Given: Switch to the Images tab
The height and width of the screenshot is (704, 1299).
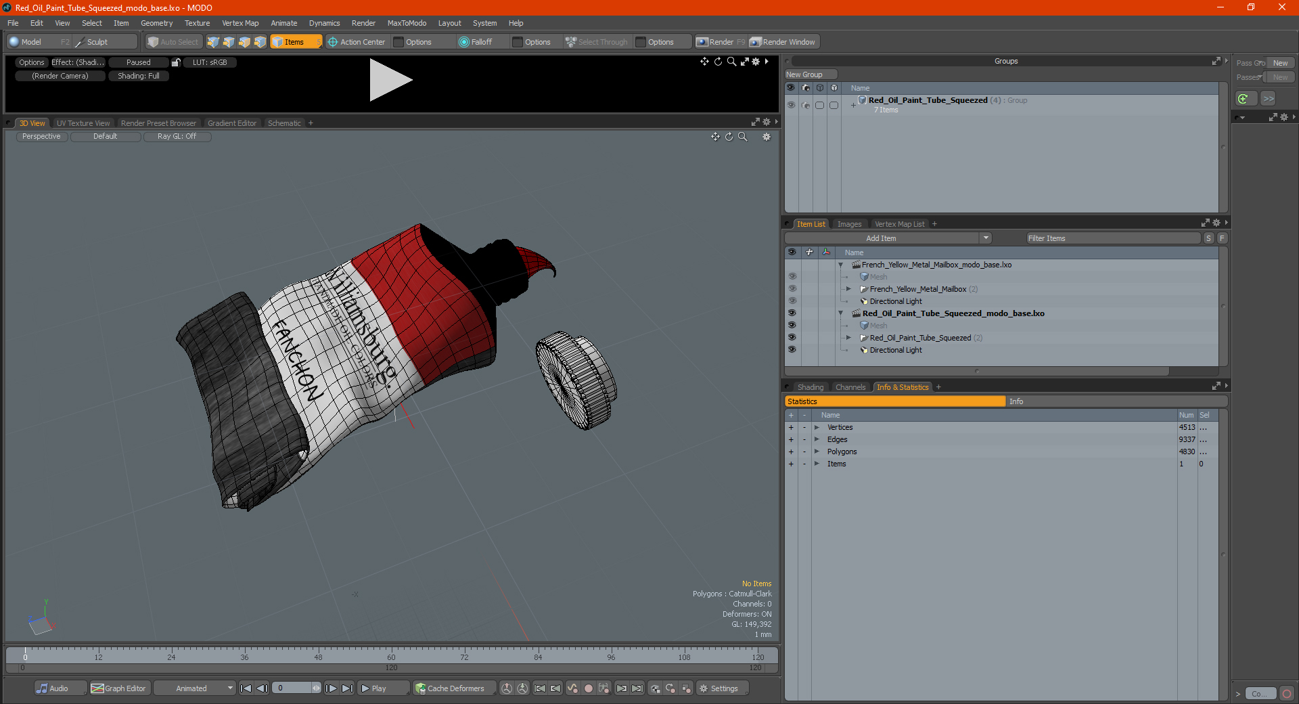Looking at the screenshot, I should [849, 224].
